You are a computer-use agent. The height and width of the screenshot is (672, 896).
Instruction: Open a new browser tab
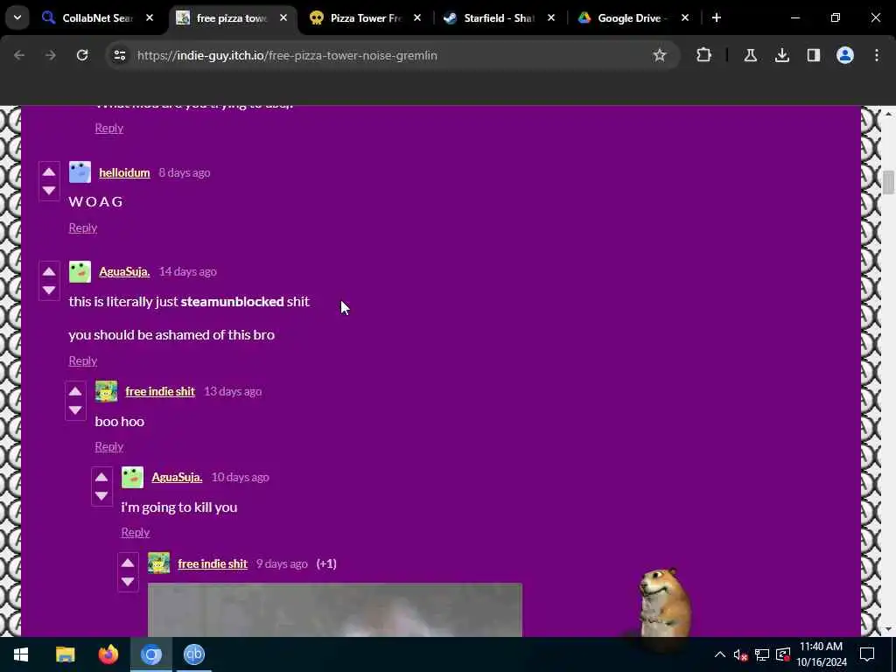coord(717,18)
